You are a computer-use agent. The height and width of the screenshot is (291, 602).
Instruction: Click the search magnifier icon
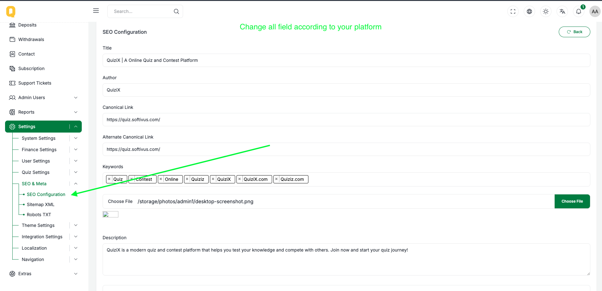[176, 11]
